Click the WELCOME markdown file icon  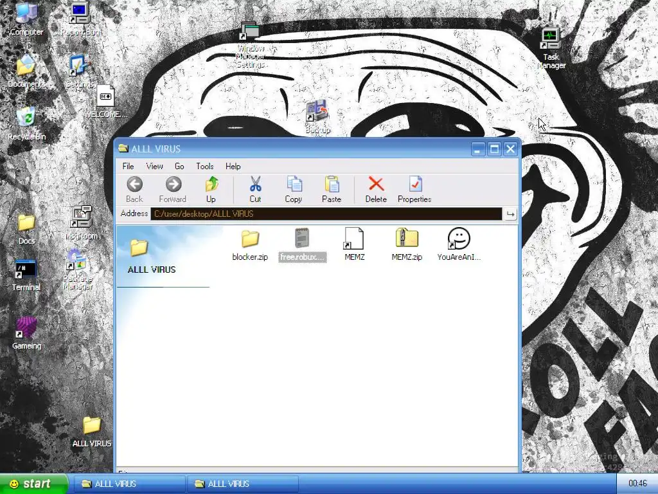(105, 96)
